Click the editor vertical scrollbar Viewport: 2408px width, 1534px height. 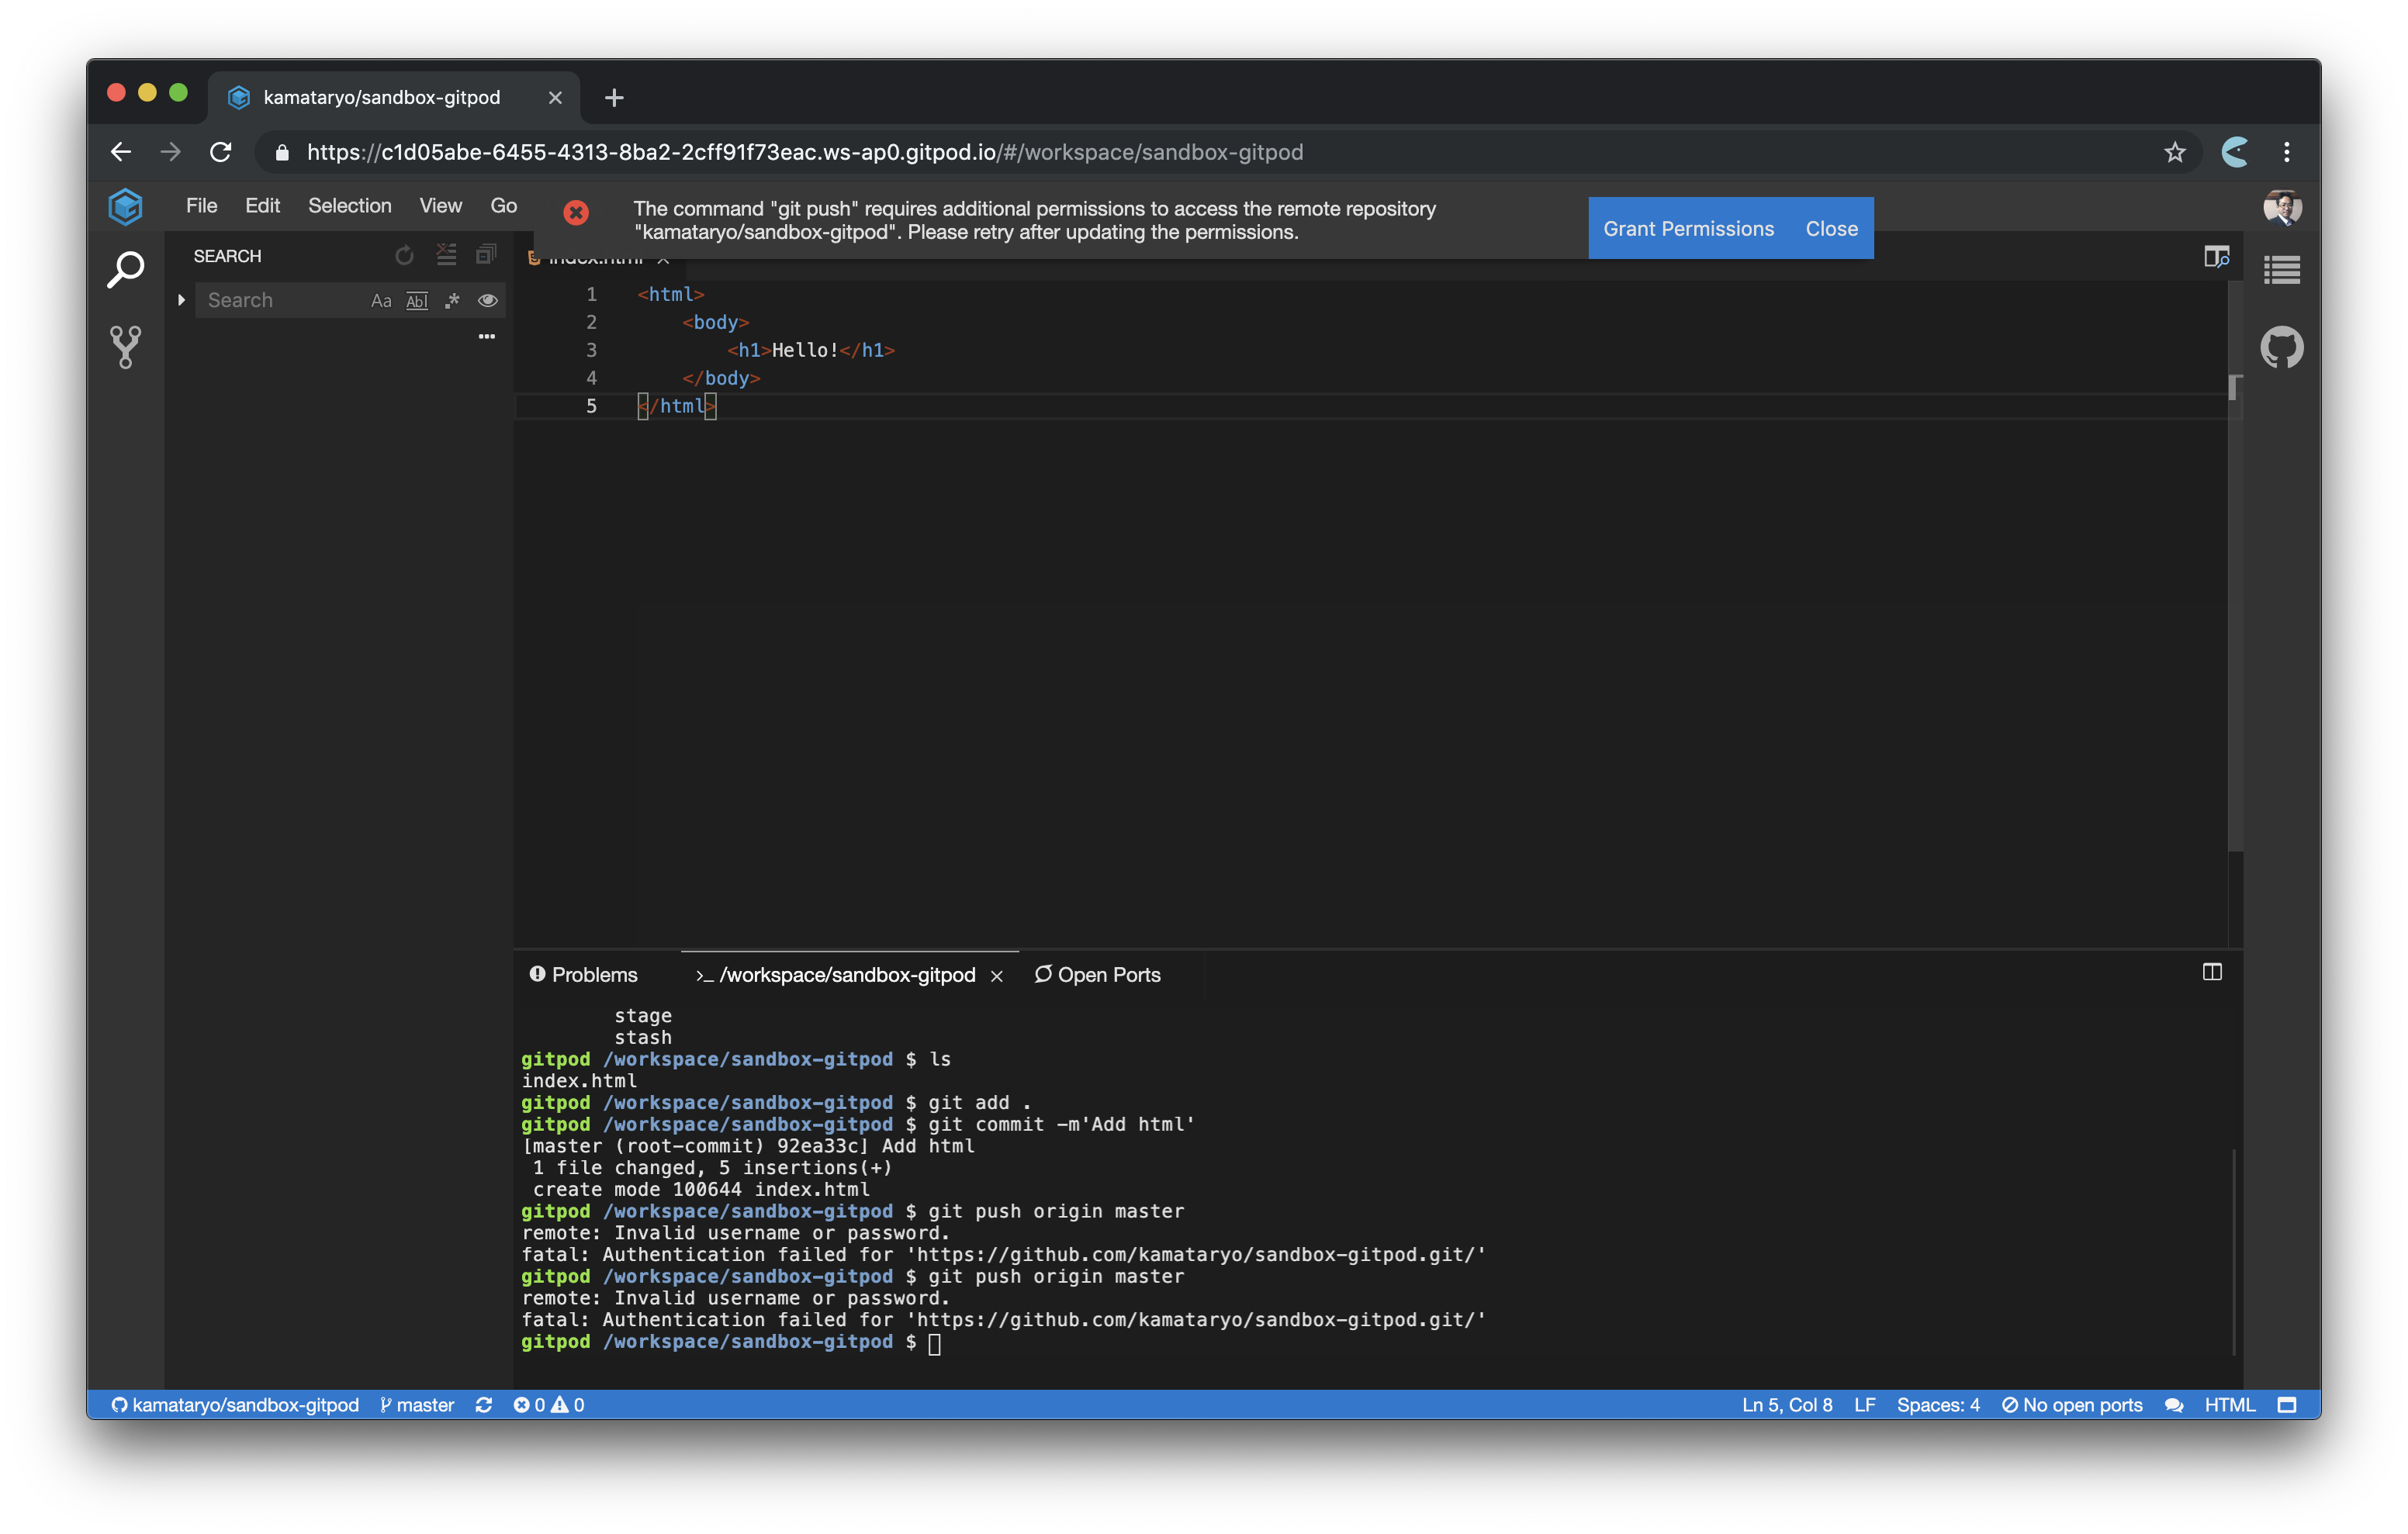click(2234, 566)
